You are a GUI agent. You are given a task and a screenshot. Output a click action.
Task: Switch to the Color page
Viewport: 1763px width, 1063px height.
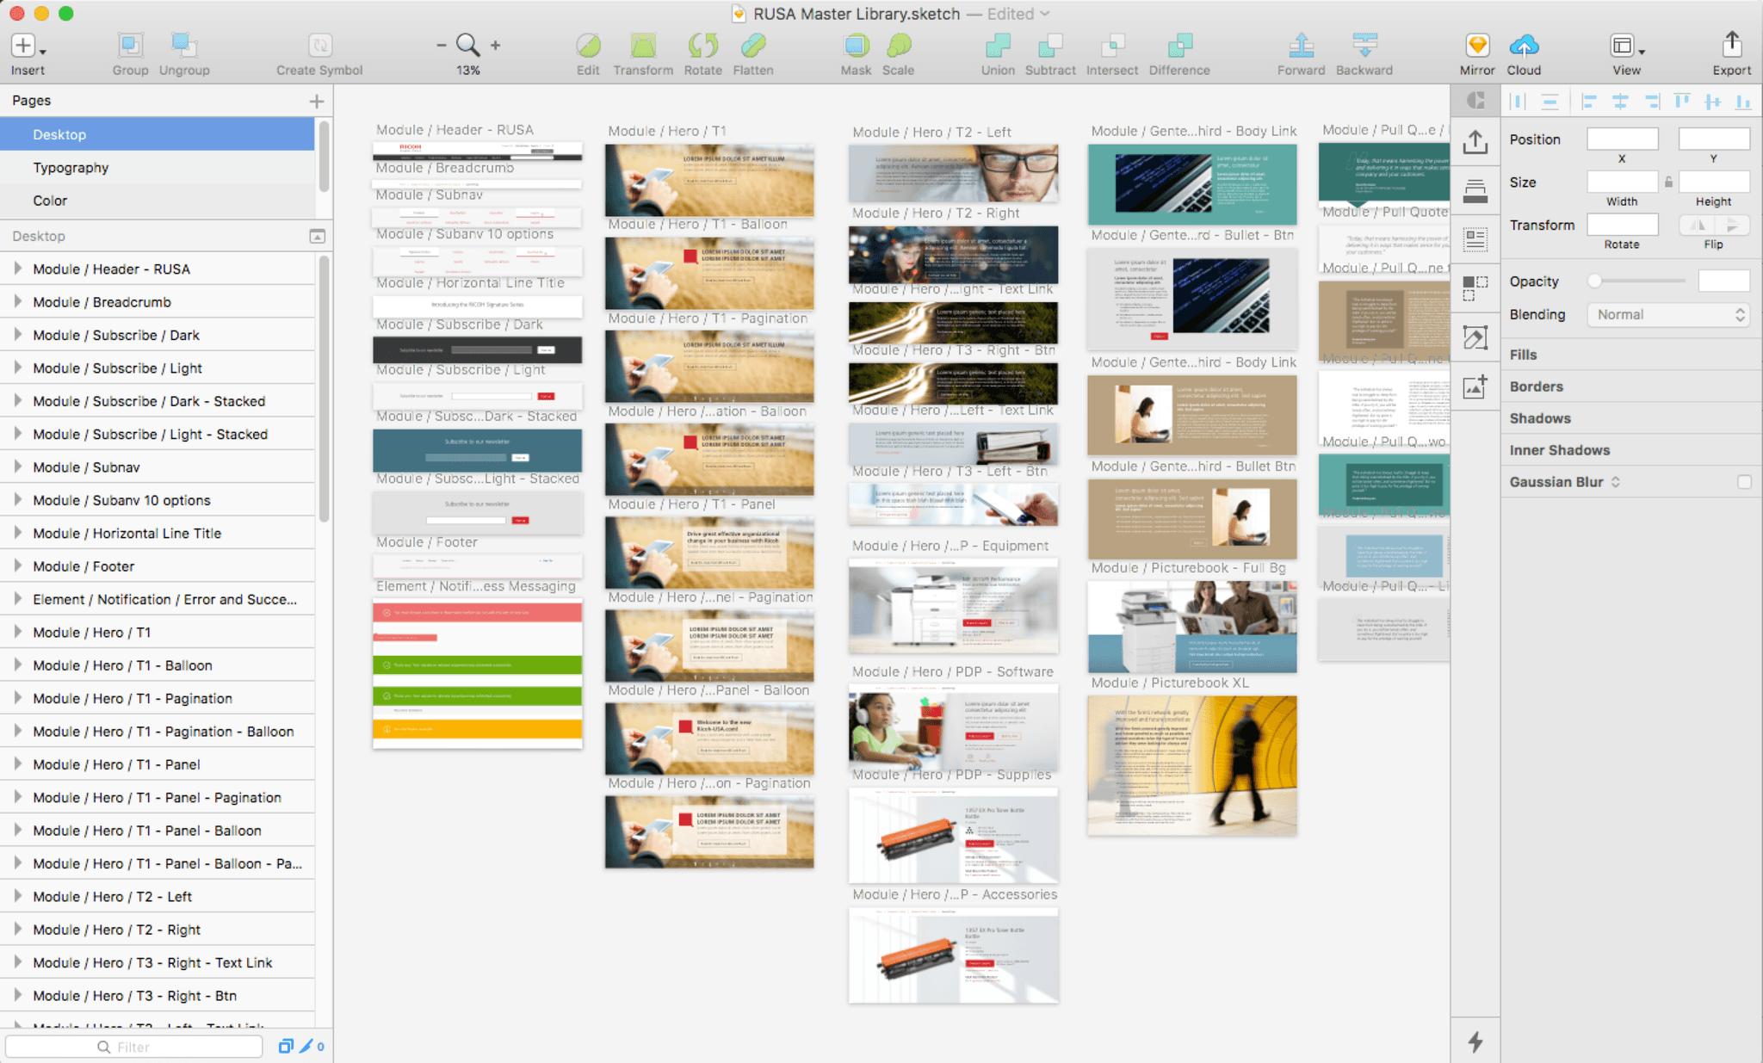[x=50, y=201]
